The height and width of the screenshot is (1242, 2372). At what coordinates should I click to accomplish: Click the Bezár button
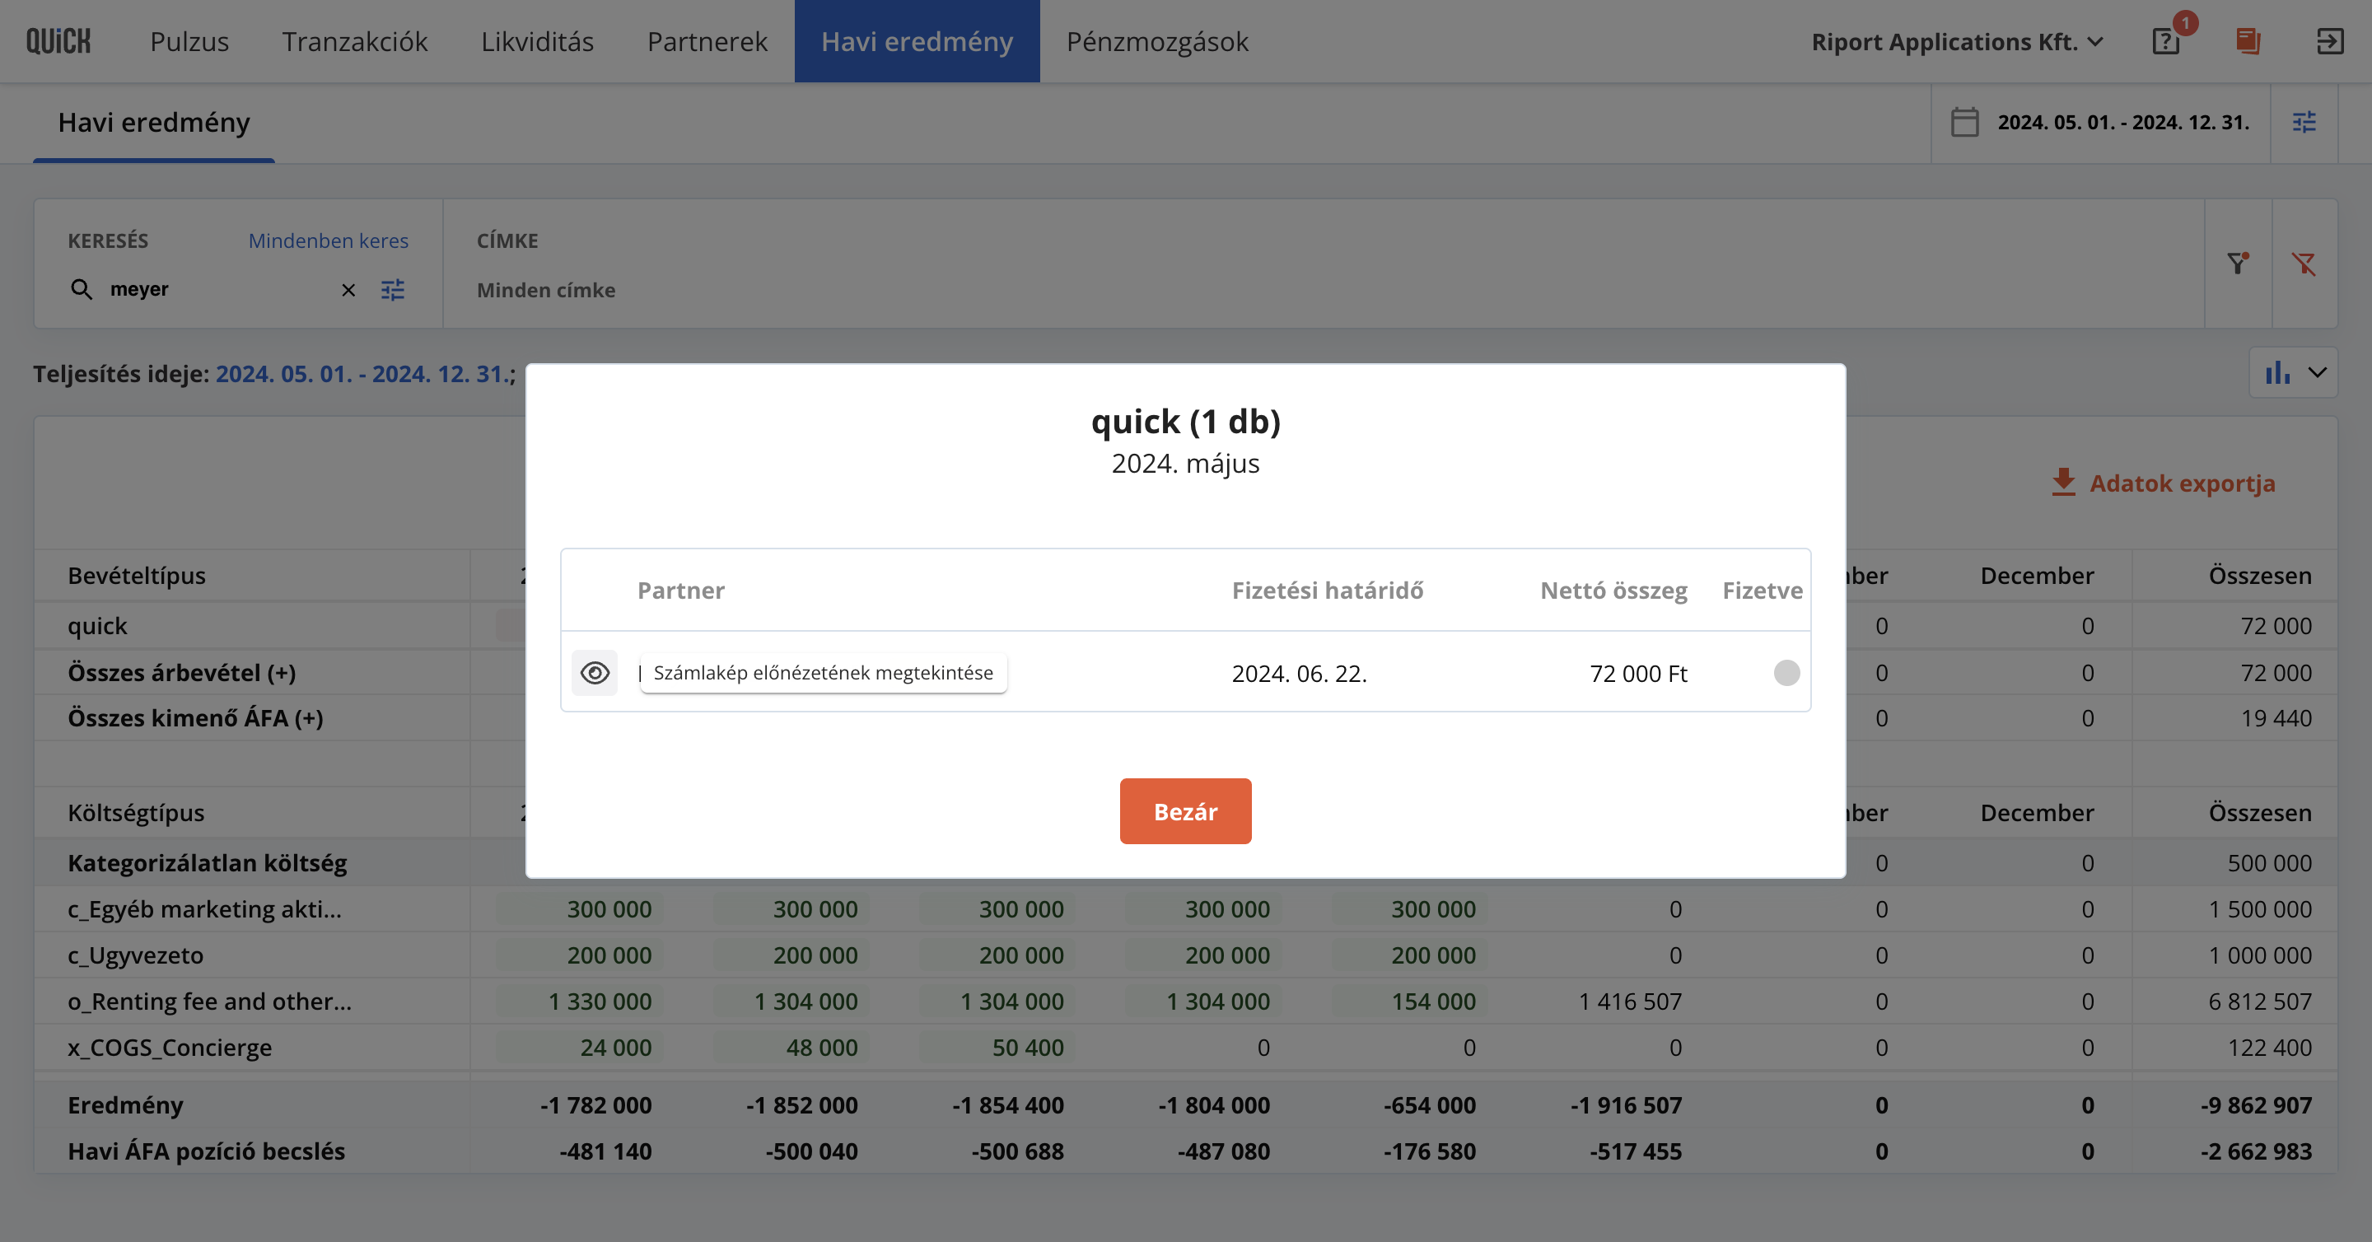point(1185,811)
